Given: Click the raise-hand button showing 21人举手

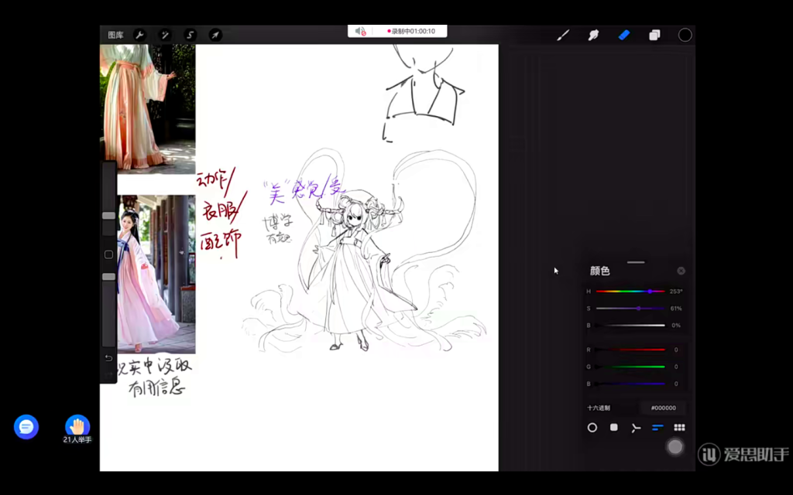Looking at the screenshot, I should point(77,426).
